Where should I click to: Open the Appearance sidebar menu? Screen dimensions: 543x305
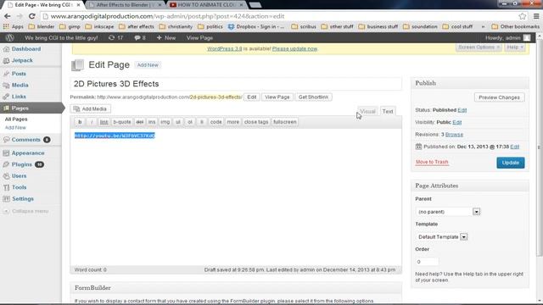click(x=28, y=152)
